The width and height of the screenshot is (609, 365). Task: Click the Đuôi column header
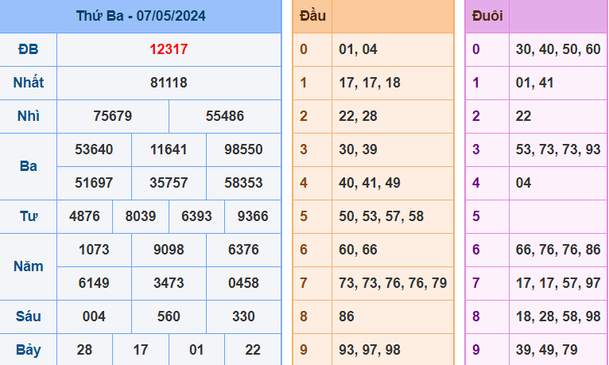(x=487, y=16)
